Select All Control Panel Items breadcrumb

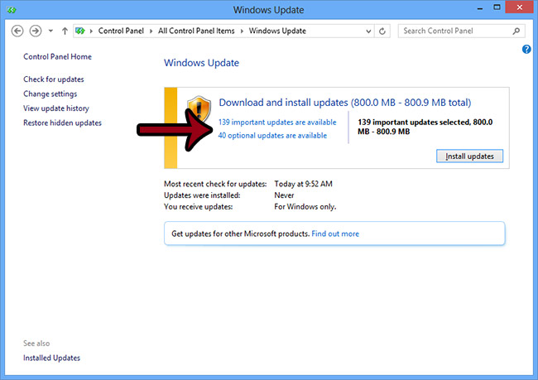tap(196, 31)
